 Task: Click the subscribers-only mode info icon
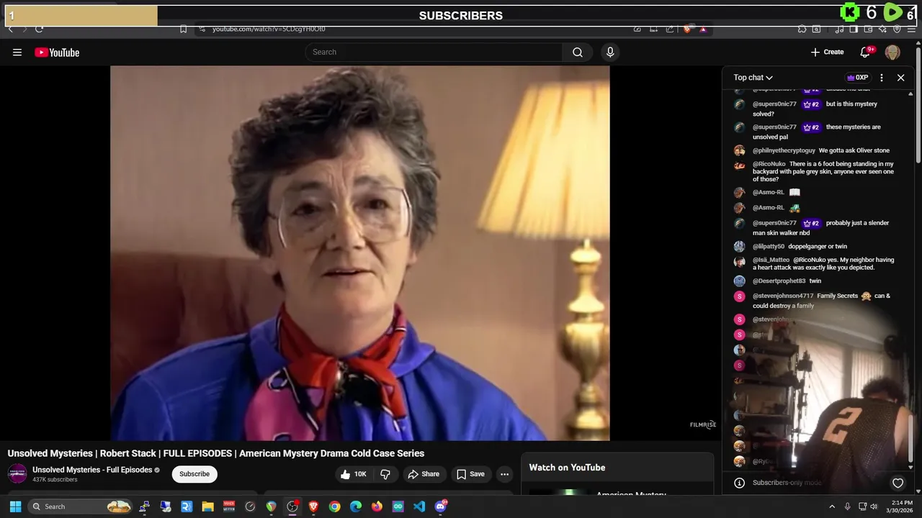point(739,483)
